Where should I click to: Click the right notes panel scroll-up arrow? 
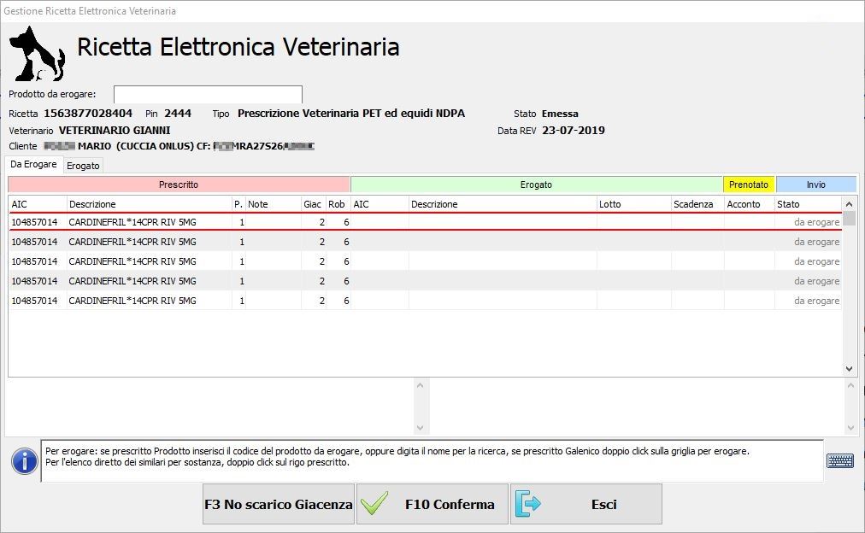[x=850, y=386]
